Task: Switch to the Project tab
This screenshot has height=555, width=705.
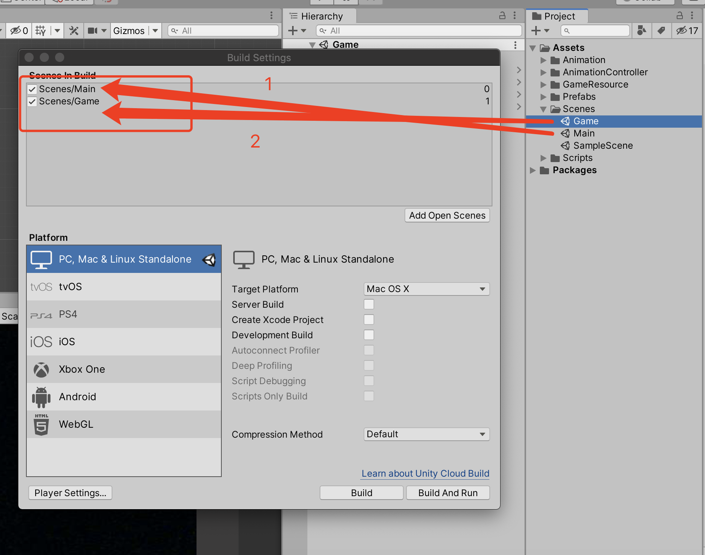Action: pos(557,16)
